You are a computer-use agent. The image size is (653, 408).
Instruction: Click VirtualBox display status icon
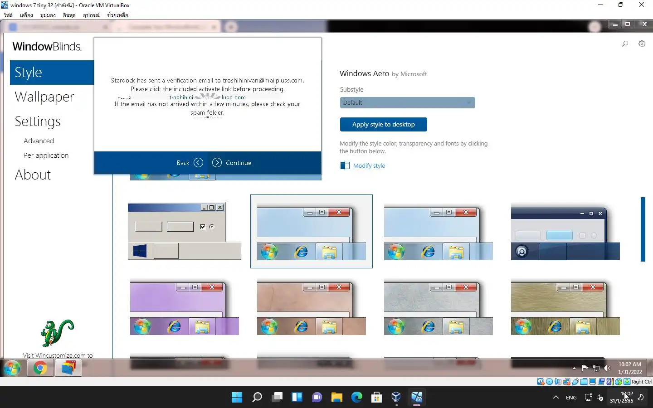(592, 382)
